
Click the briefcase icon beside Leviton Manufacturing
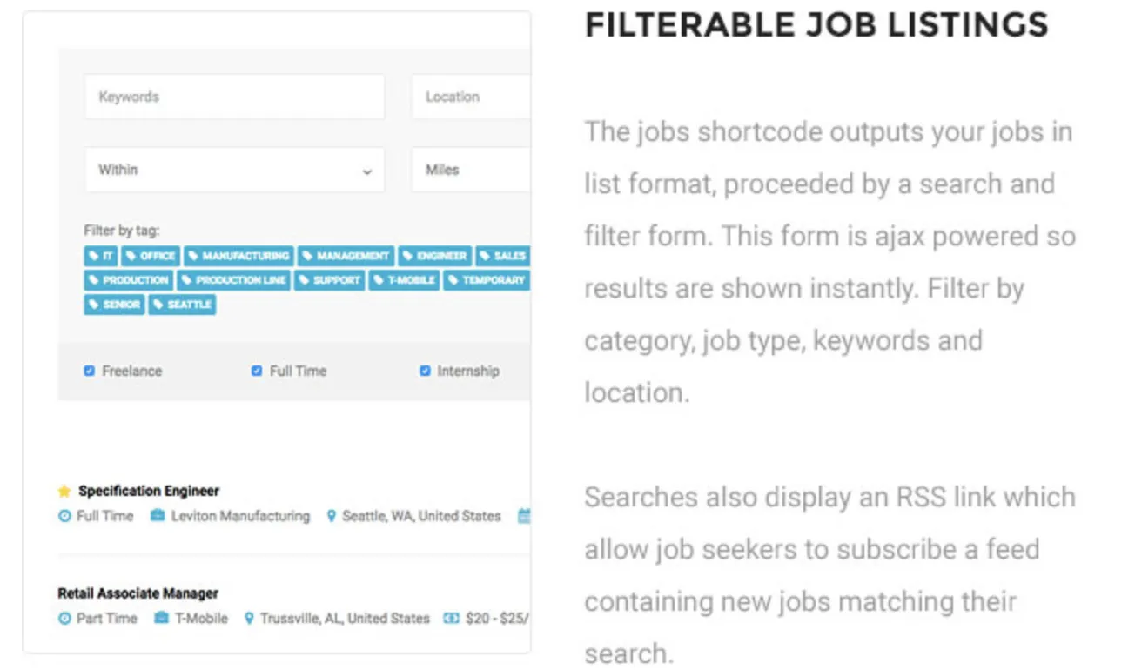click(x=158, y=516)
